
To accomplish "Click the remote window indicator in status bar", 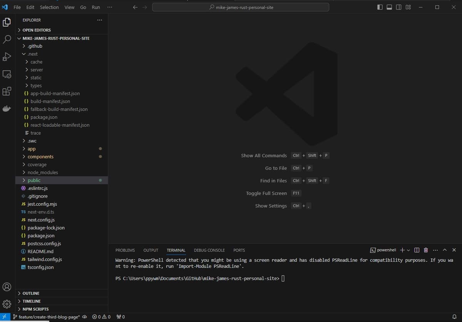I will coord(5,317).
